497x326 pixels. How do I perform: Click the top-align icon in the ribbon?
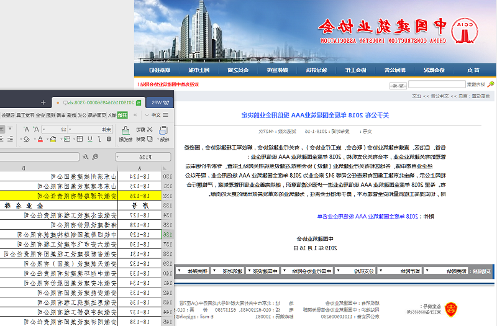pos(10,129)
